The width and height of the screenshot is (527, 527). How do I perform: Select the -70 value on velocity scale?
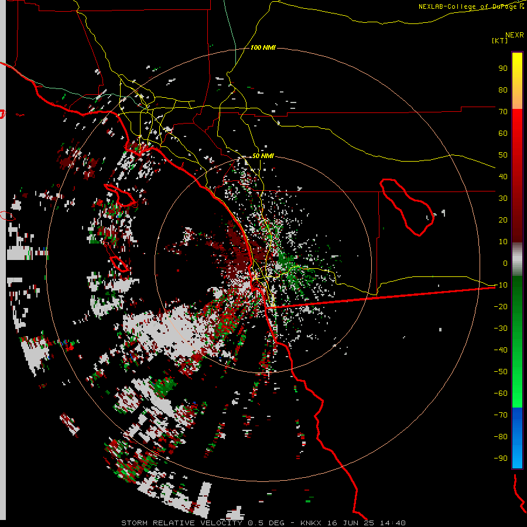(501, 415)
